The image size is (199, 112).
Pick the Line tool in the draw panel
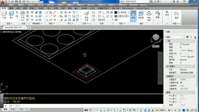tap(51, 16)
